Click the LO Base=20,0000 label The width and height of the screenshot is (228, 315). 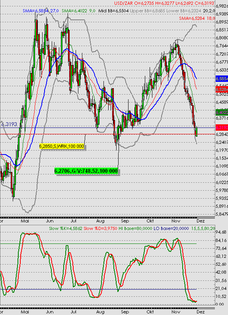171,228
